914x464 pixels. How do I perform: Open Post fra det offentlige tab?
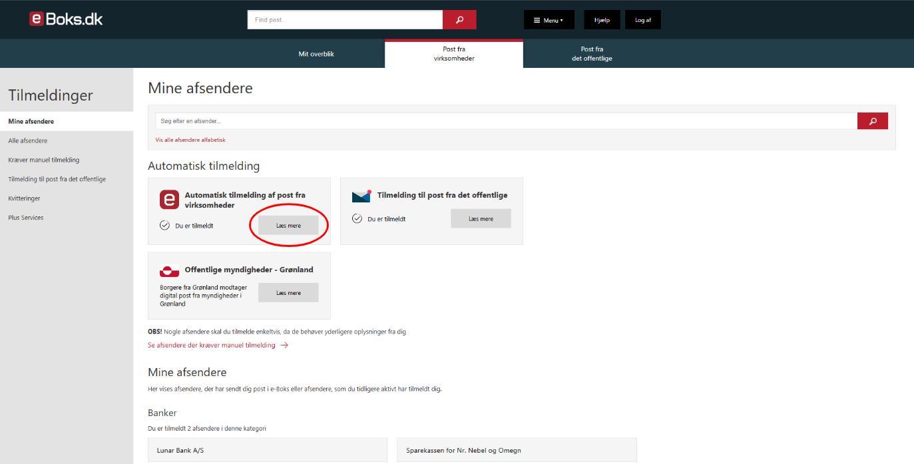(592, 54)
